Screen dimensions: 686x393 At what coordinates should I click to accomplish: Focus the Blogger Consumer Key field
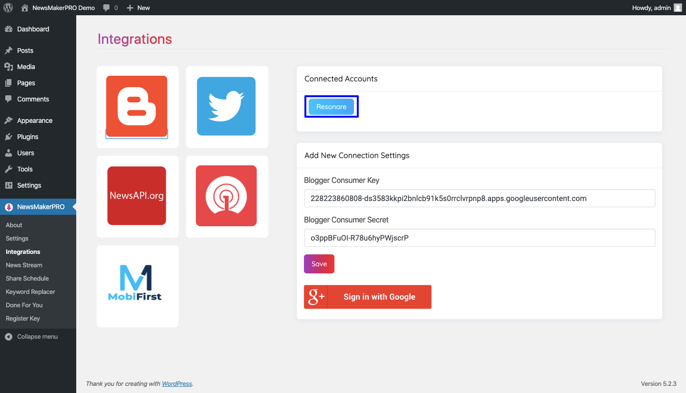point(480,198)
